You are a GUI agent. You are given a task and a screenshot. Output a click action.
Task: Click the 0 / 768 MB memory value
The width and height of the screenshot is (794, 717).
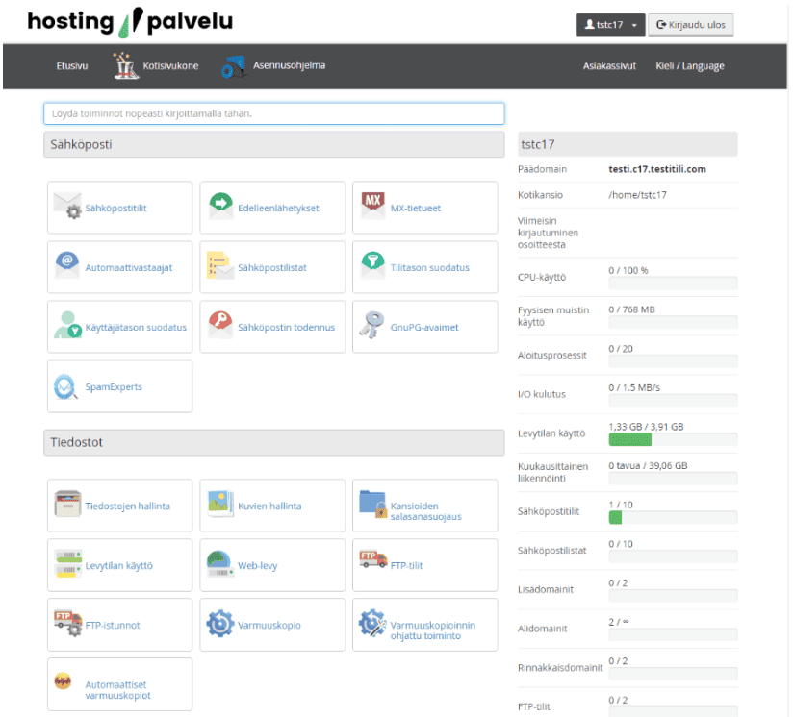(632, 309)
